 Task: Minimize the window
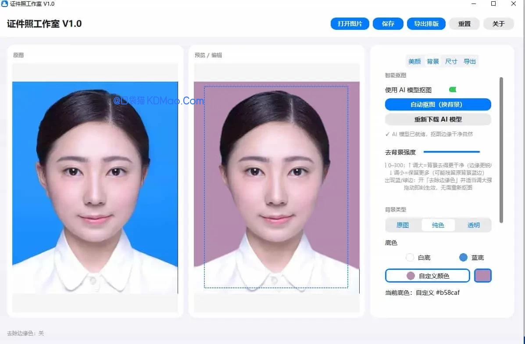474,4
